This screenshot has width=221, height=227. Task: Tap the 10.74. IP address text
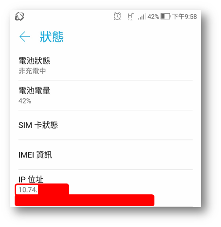pyautogui.click(x=28, y=190)
